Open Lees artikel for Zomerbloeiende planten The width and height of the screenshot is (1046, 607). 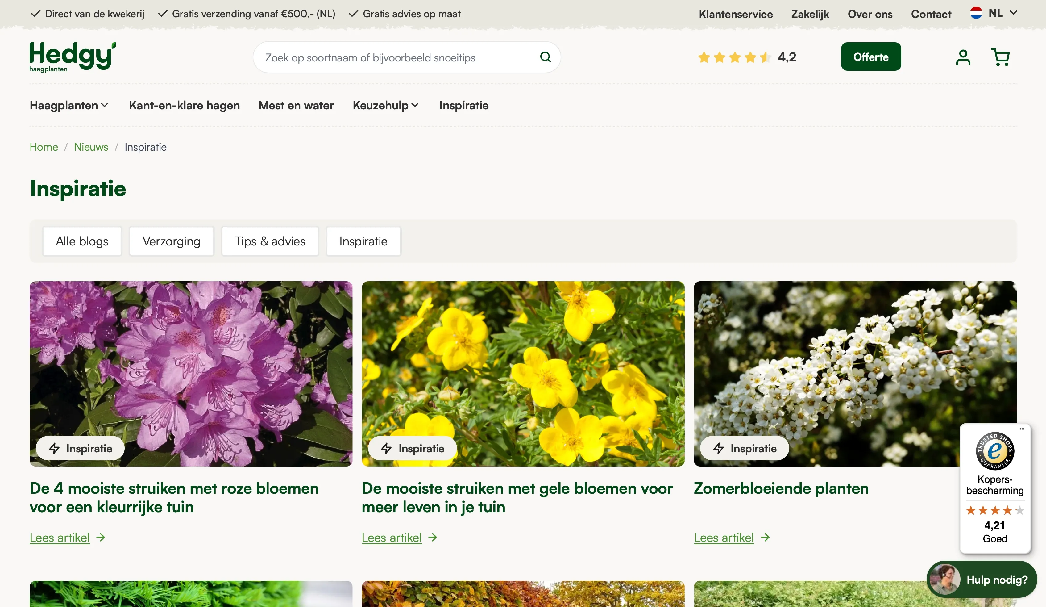pos(724,538)
